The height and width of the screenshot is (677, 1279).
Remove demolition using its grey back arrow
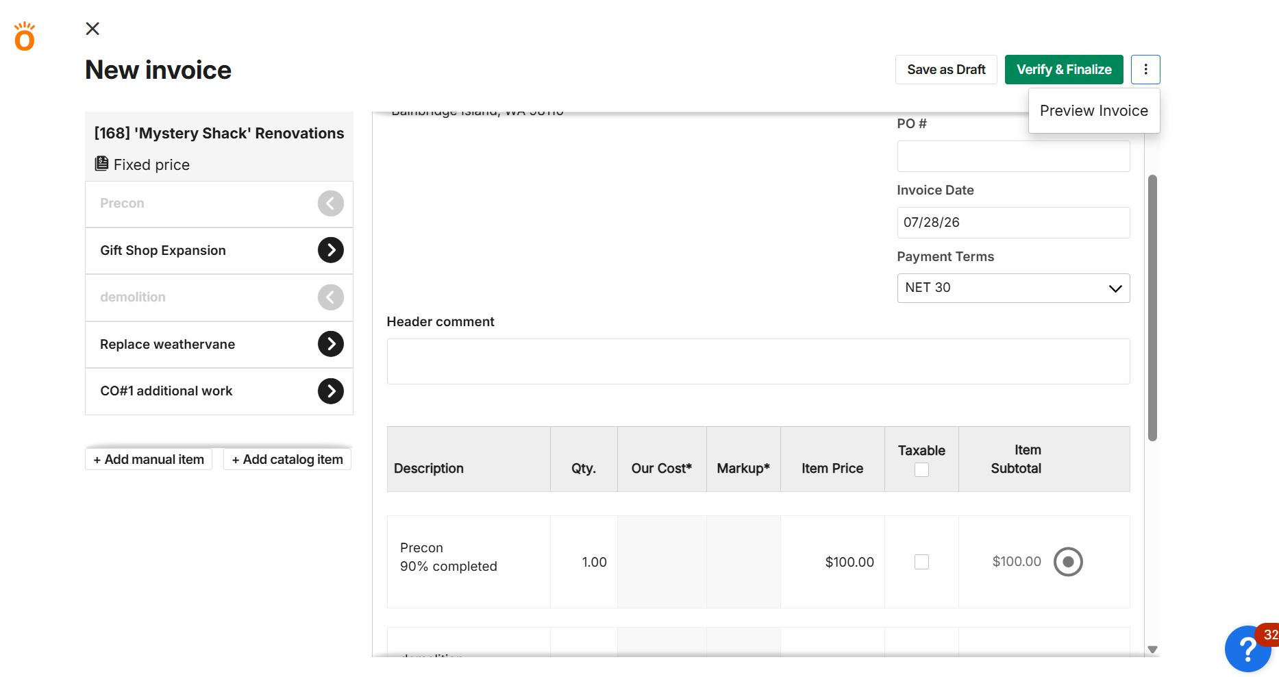(x=331, y=297)
